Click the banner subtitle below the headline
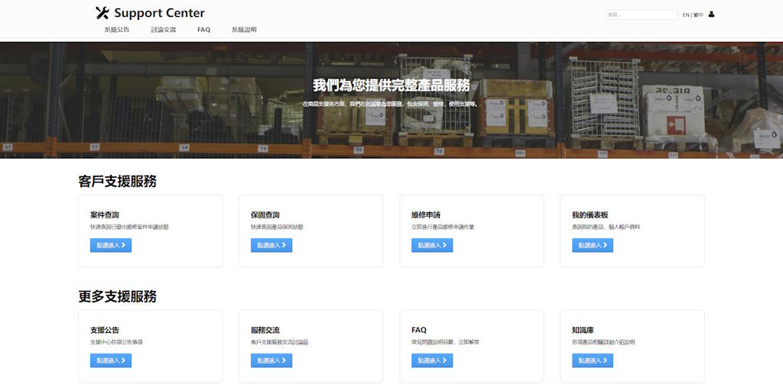Viewport: 783px width, 388px height. coord(391,104)
